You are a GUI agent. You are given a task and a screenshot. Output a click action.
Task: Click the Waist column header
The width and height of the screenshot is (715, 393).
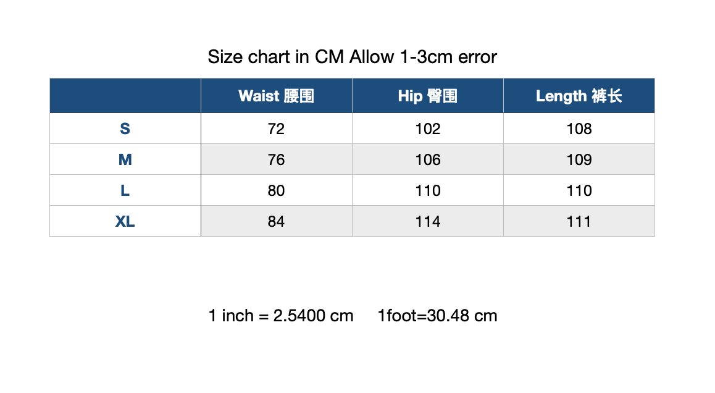pos(276,96)
